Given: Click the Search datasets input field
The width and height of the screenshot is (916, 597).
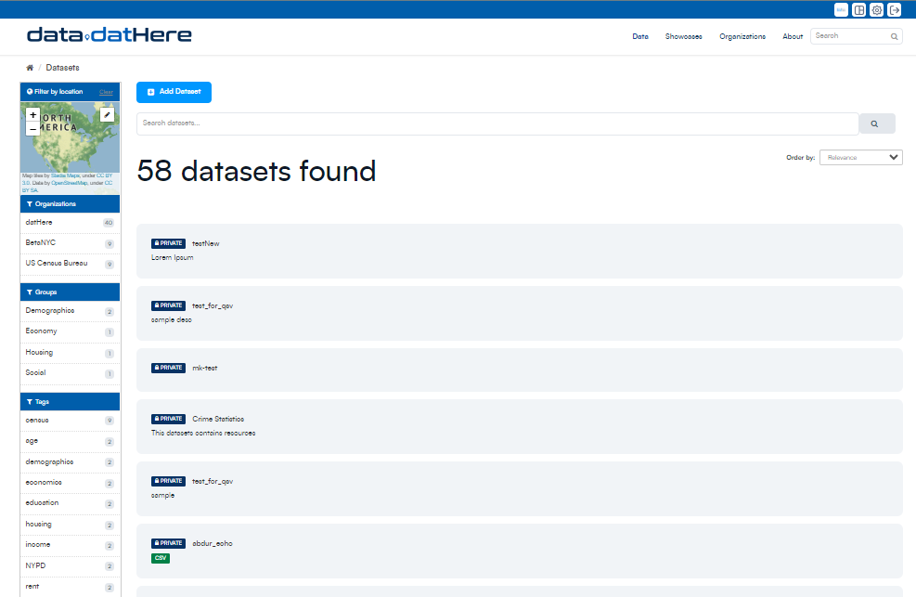Looking at the screenshot, I should point(497,123).
